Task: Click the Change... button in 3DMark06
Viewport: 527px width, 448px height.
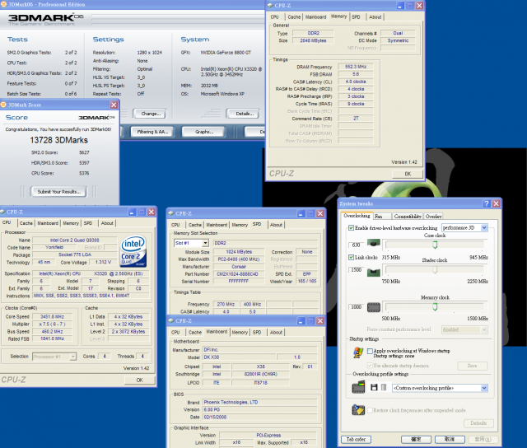Action: [151, 114]
